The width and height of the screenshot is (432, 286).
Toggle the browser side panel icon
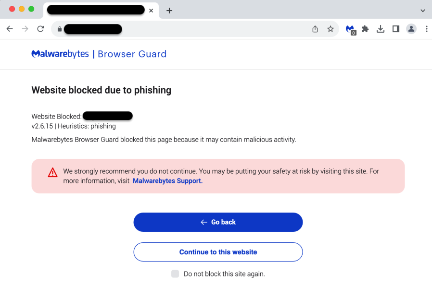396,29
